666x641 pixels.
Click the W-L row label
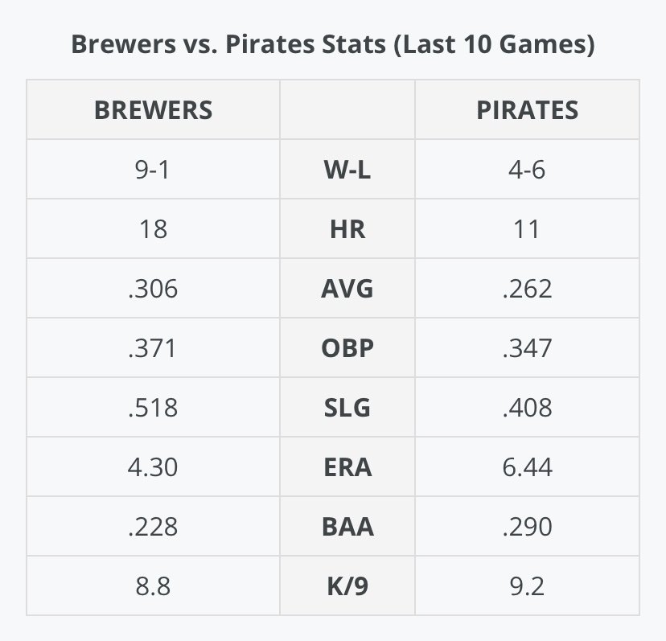(347, 170)
